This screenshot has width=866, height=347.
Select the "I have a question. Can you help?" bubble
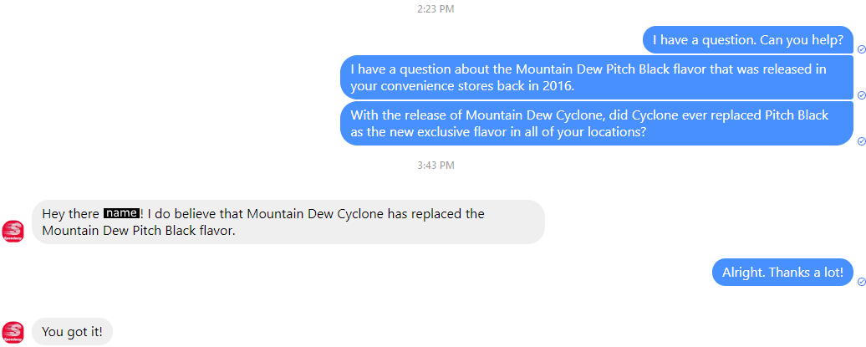tap(746, 39)
